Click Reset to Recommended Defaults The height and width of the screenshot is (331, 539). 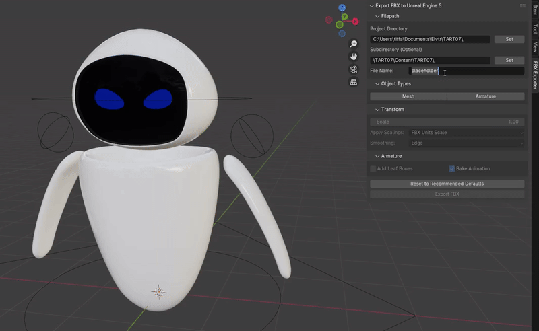(x=447, y=184)
